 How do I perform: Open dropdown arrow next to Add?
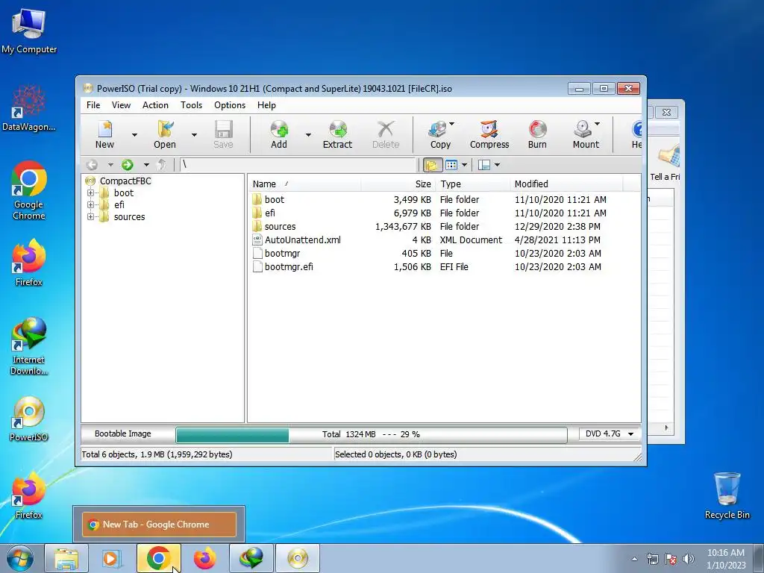point(308,135)
